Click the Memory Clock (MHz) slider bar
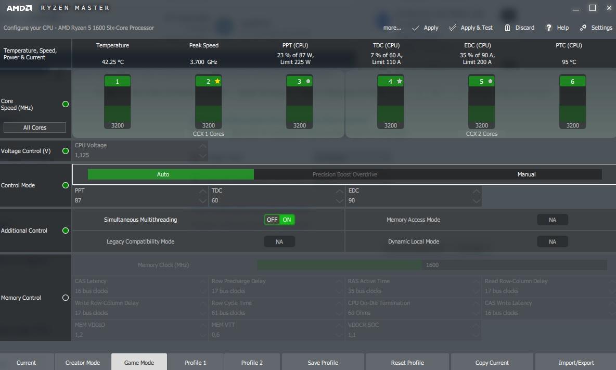Screen dimensions: 616x370 [x=432, y=265]
